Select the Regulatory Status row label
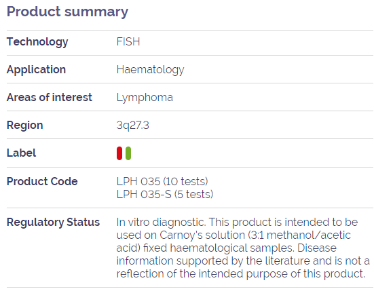Viewport: 374px width, 289px height. click(x=53, y=223)
